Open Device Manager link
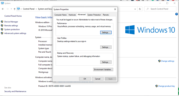 click(x=11, y=22)
